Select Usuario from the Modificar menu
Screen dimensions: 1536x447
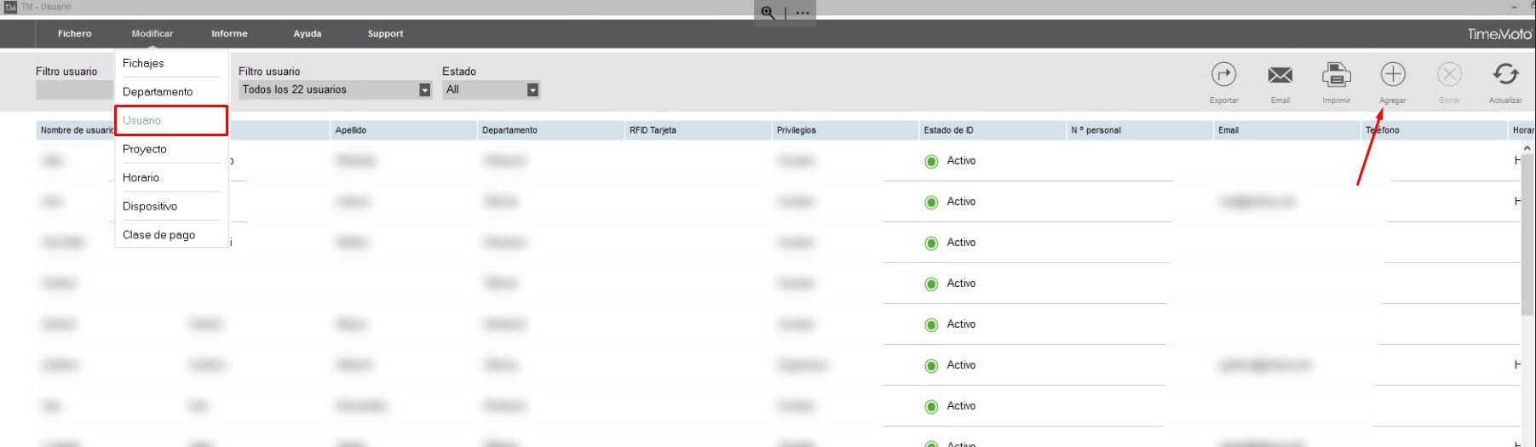click(142, 121)
